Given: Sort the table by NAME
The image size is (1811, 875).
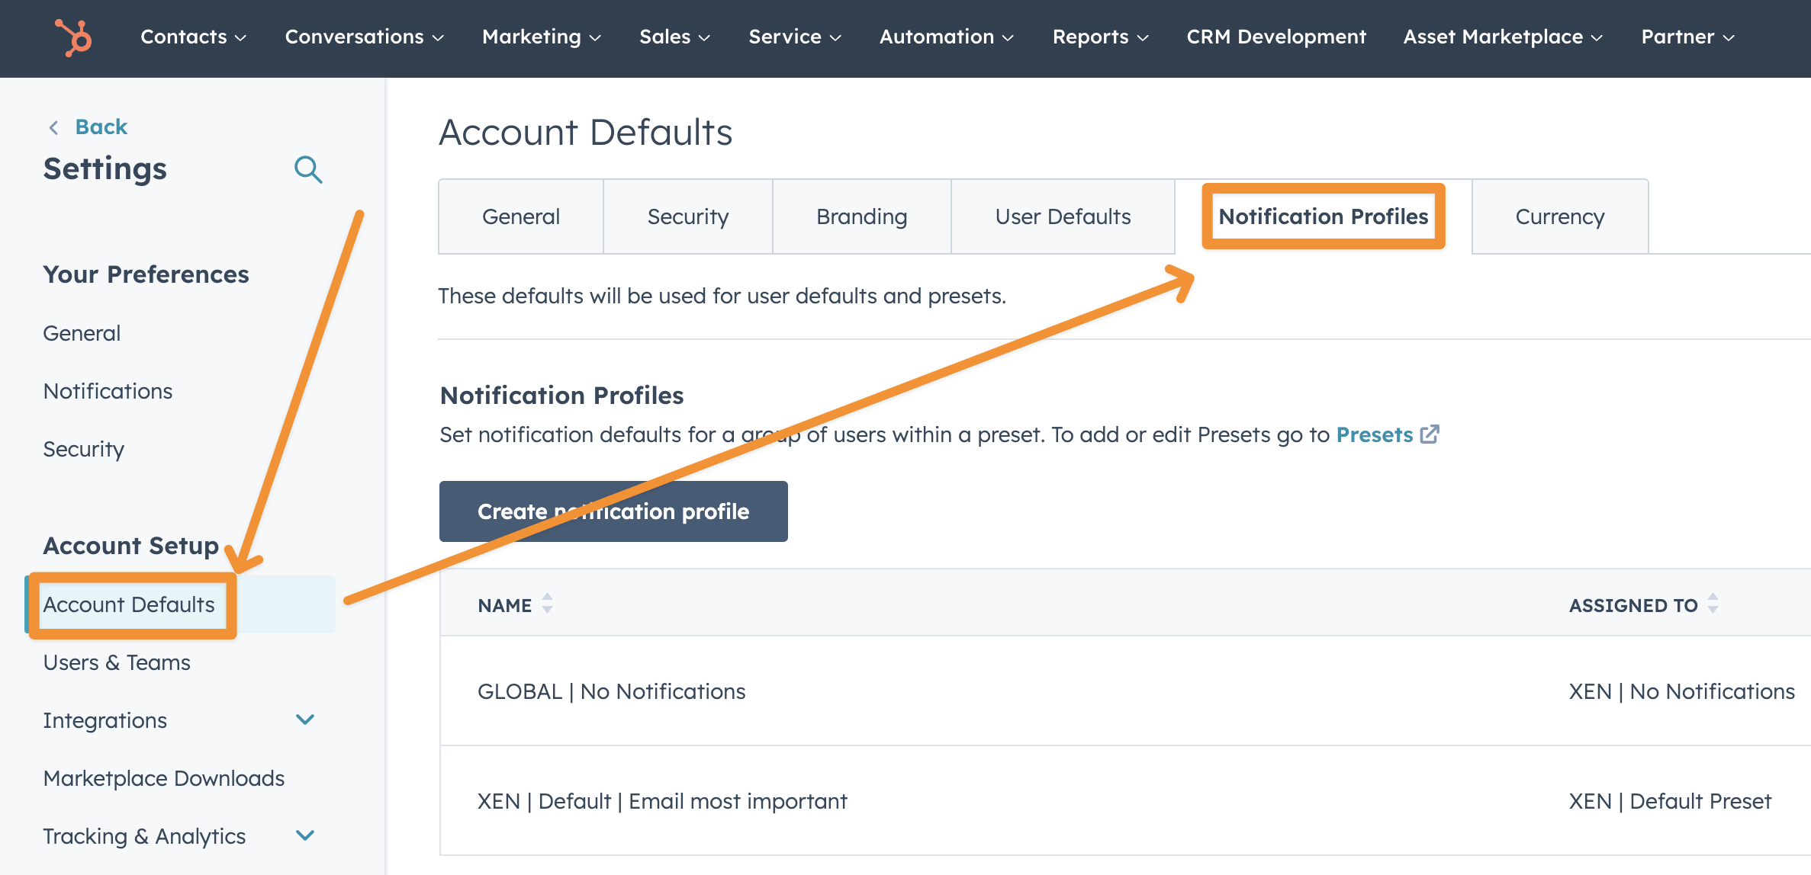Looking at the screenshot, I should 546,604.
